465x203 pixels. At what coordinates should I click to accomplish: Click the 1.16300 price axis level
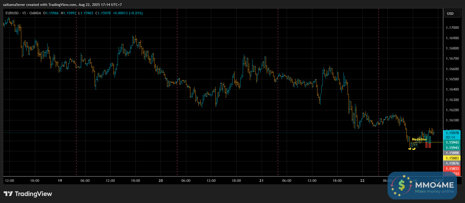tap(452, 100)
